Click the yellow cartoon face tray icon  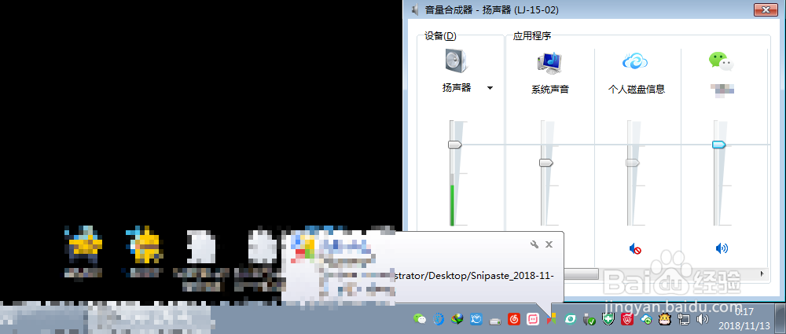[x=665, y=318]
